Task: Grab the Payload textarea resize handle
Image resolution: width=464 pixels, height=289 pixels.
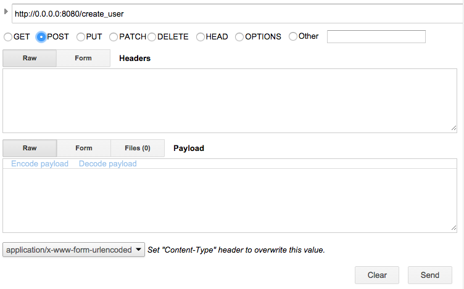Action: (x=454, y=228)
